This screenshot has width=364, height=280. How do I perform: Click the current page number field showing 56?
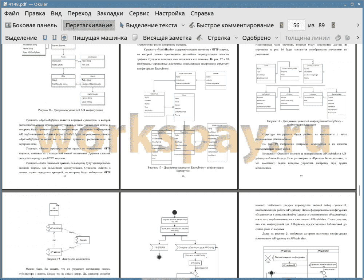[296, 25]
